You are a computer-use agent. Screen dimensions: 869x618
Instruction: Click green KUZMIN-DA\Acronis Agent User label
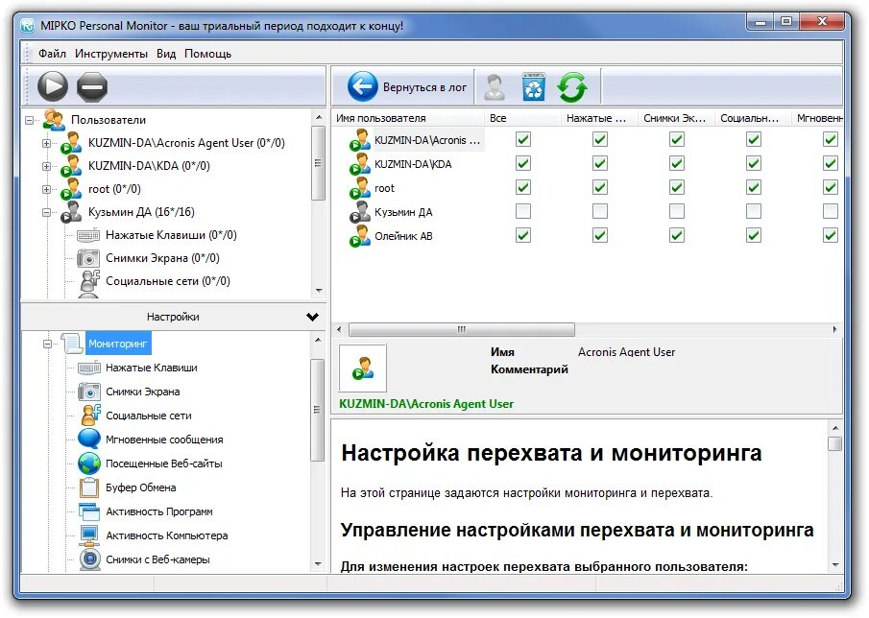point(426,404)
